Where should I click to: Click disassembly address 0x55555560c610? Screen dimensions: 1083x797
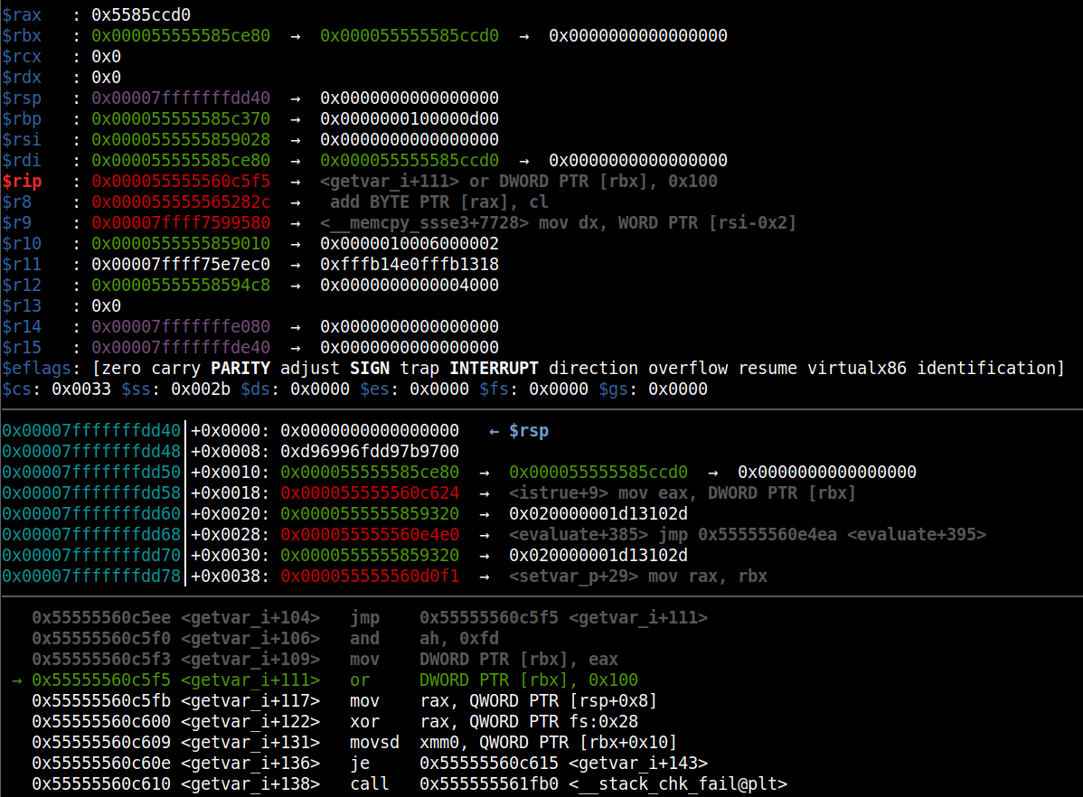click(x=101, y=783)
